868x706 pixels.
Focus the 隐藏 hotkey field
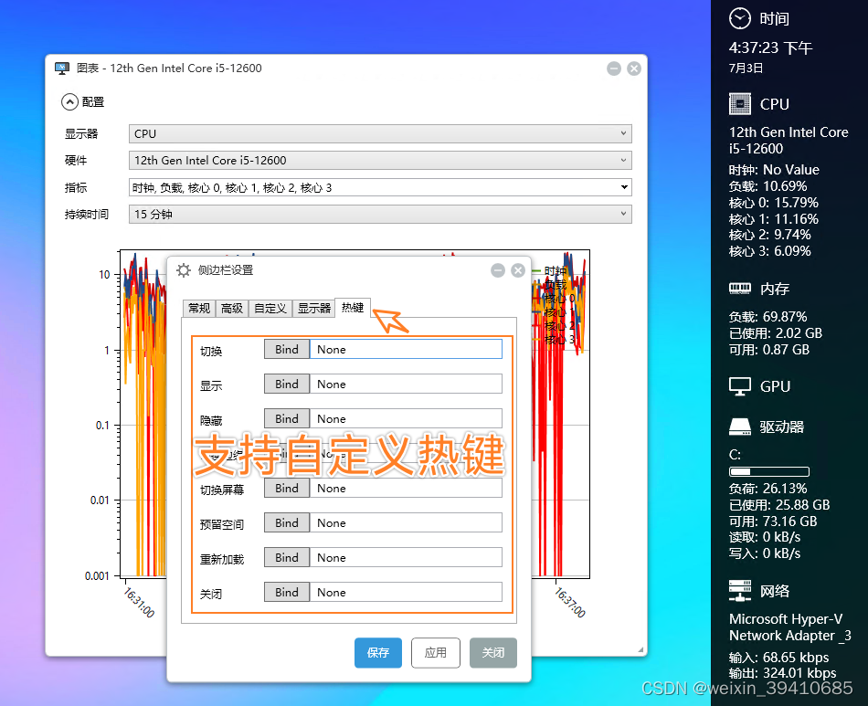(406, 419)
